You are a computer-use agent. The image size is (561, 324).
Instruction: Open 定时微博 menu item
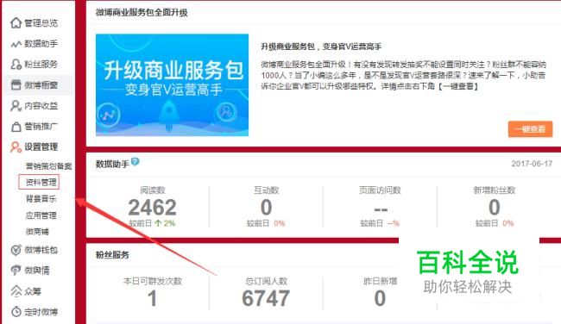[x=41, y=312]
